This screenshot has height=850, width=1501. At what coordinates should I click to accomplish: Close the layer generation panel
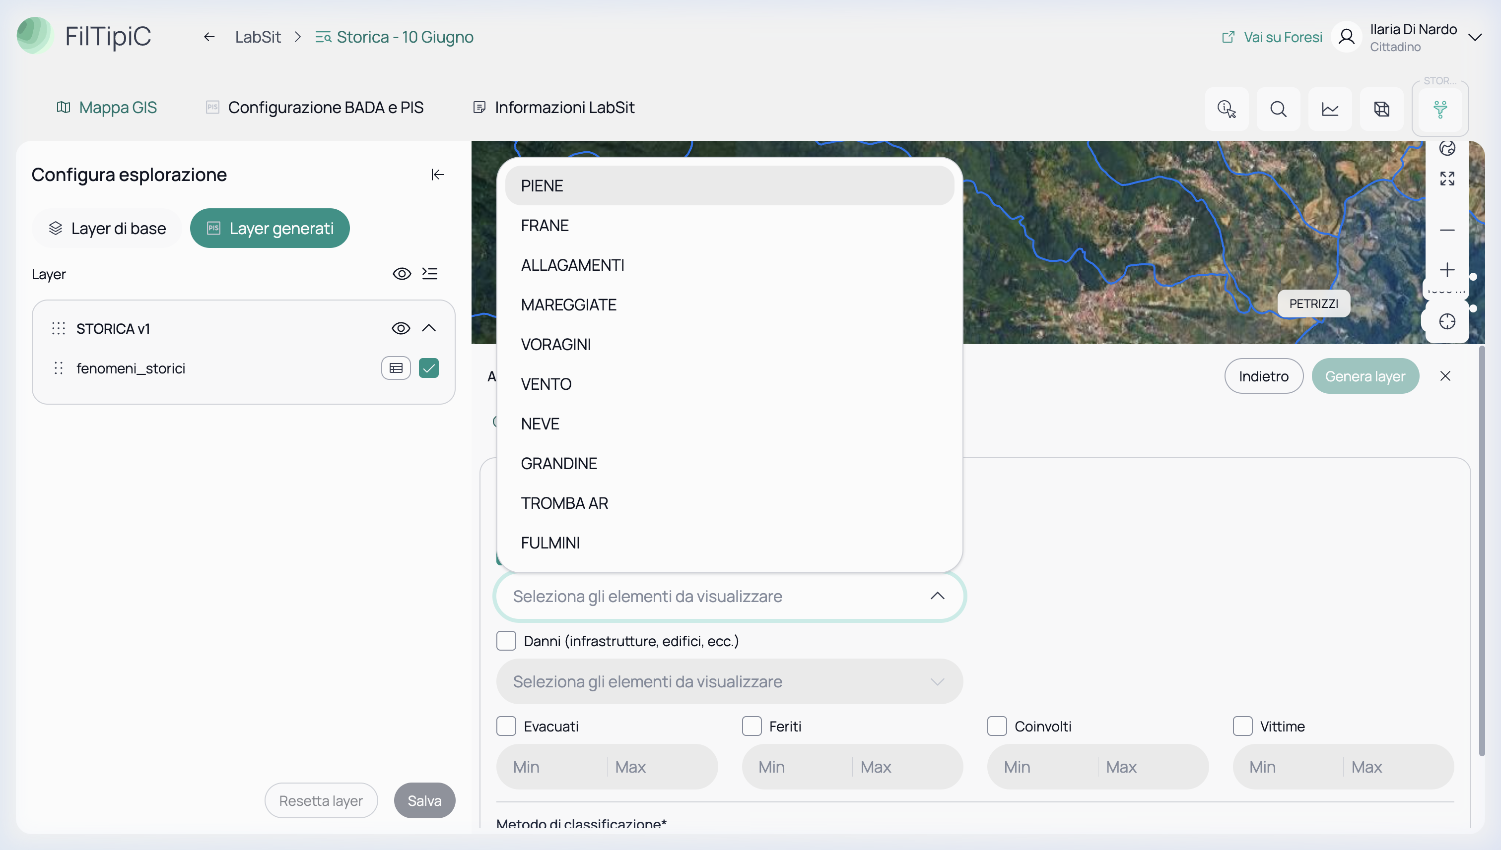[1445, 376]
